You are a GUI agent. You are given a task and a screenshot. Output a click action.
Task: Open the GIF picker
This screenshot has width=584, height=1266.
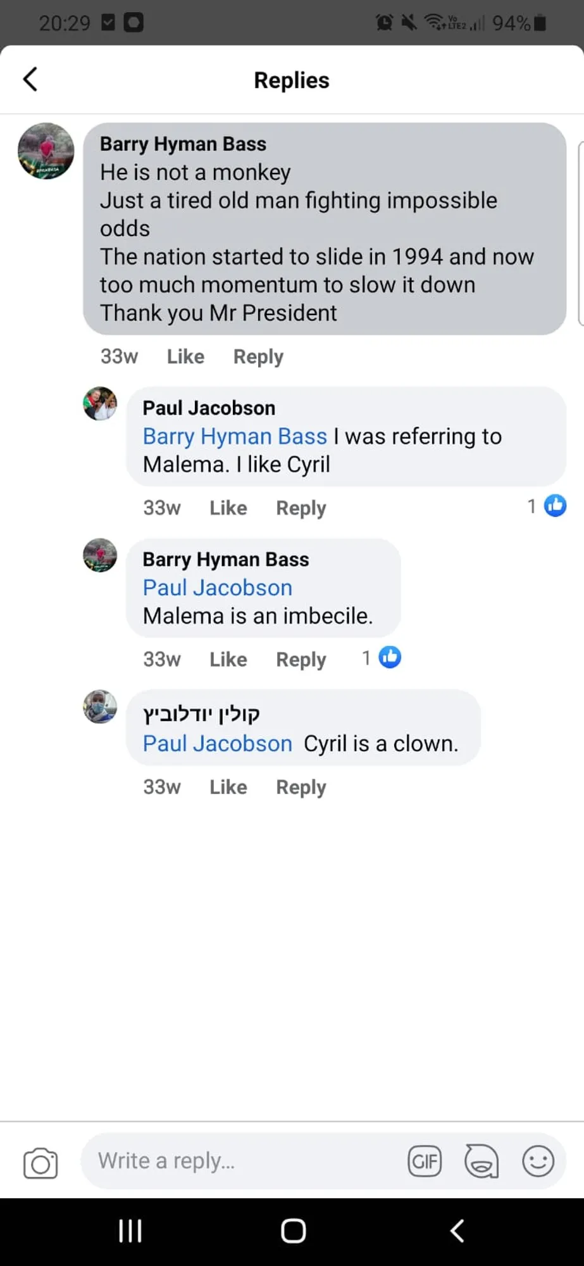[424, 1162]
